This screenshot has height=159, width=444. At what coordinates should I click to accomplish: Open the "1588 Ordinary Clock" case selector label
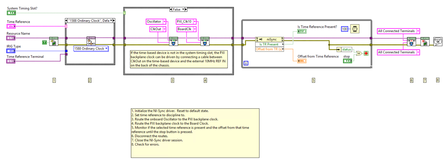pos(111,21)
